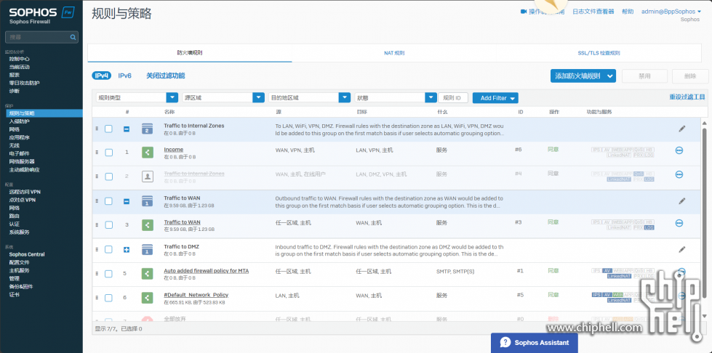Open the #Default_Network_Policy rule link
Image resolution: width=712 pixels, height=353 pixels.
click(196, 295)
